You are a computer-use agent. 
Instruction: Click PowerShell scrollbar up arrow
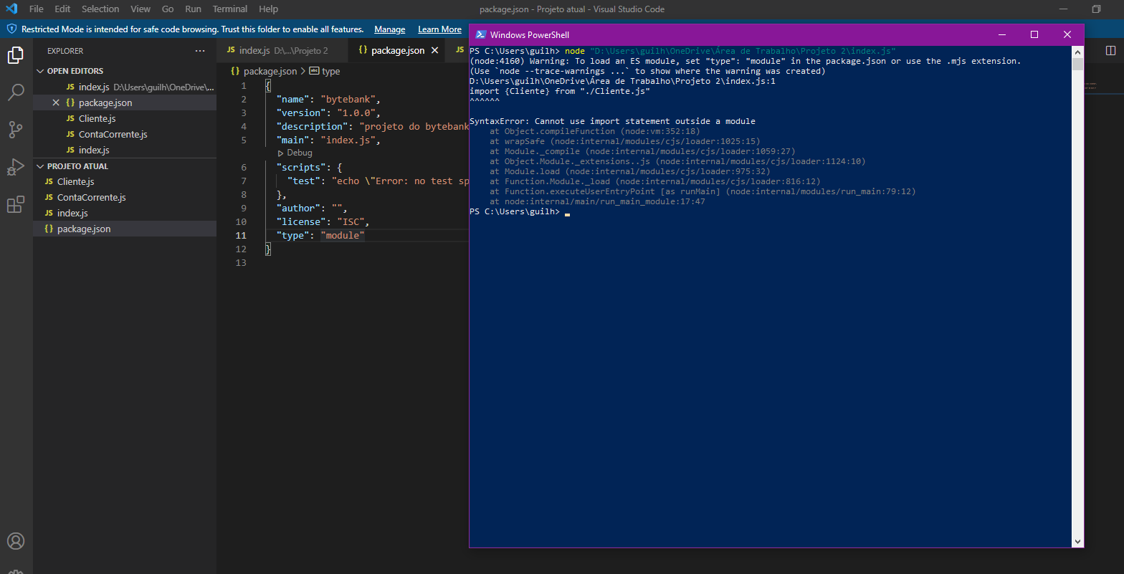coord(1077,52)
